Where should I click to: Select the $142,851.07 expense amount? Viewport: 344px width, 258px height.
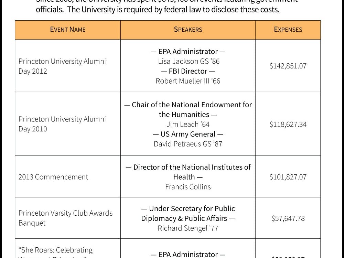(x=288, y=66)
